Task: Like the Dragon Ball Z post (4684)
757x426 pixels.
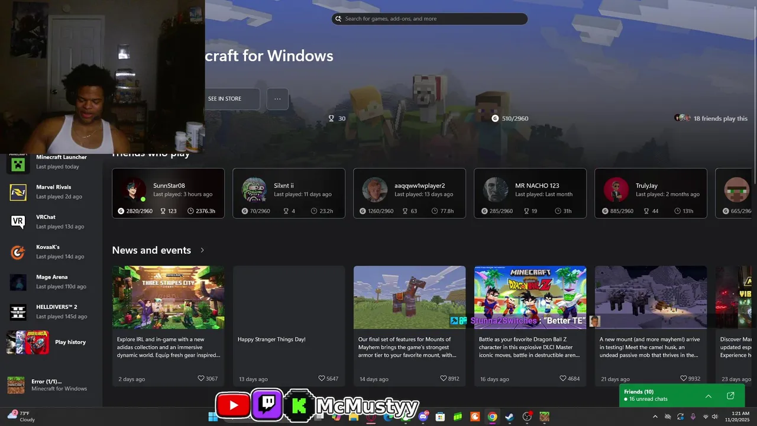Action: (570, 379)
